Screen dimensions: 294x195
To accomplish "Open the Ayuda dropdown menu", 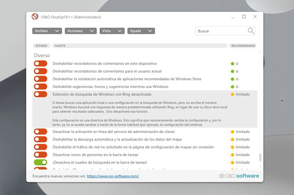I will point(141,31).
